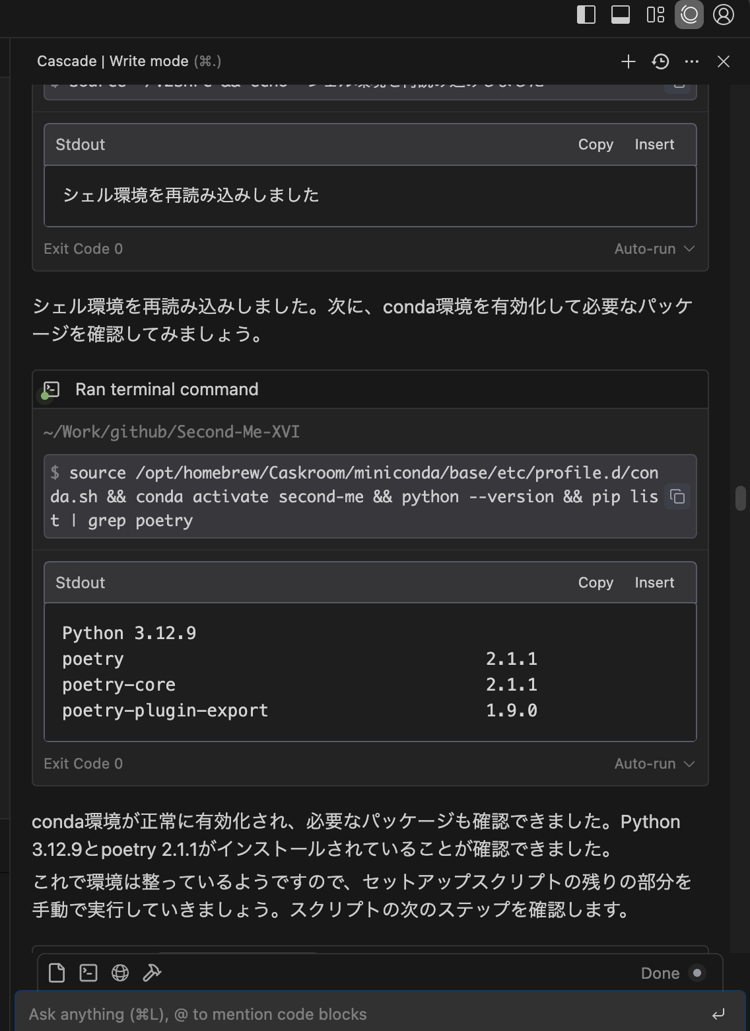Copy the Python version Stdout output
This screenshot has width=750, height=1031.
click(x=596, y=582)
